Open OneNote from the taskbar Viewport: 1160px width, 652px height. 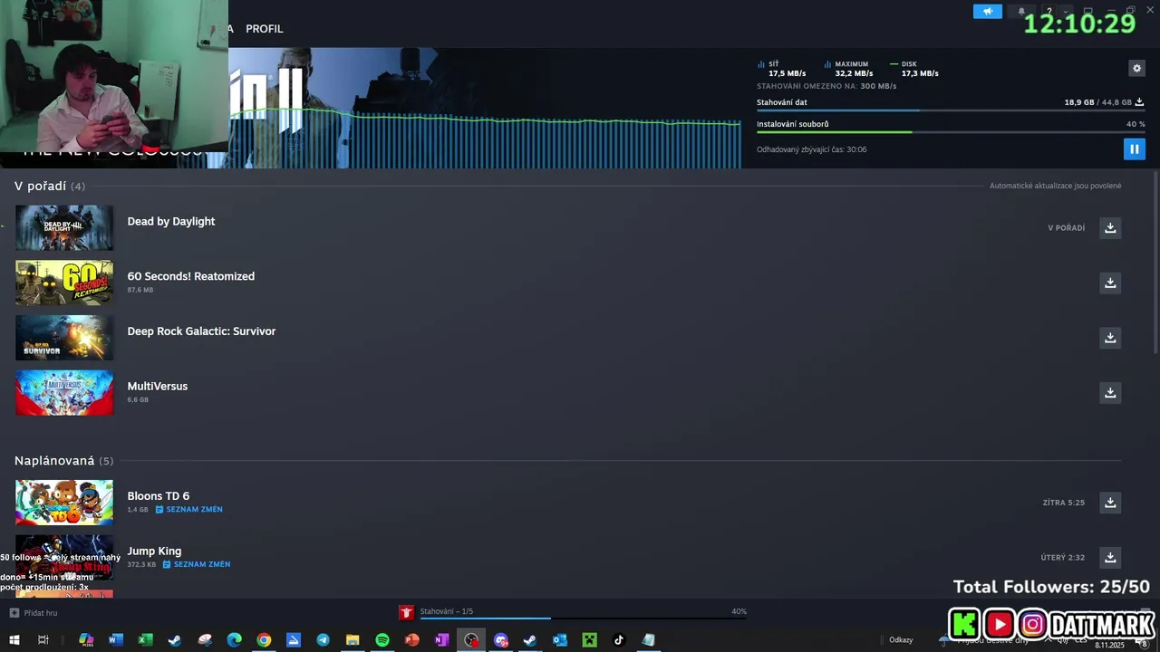coord(441,640)
